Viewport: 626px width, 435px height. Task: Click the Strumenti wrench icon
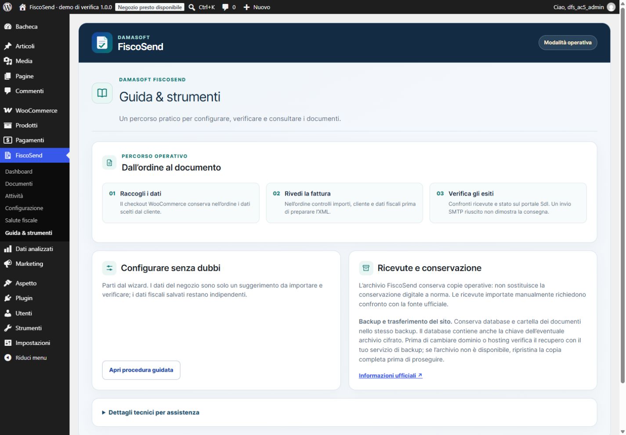[x=8, y=328]
